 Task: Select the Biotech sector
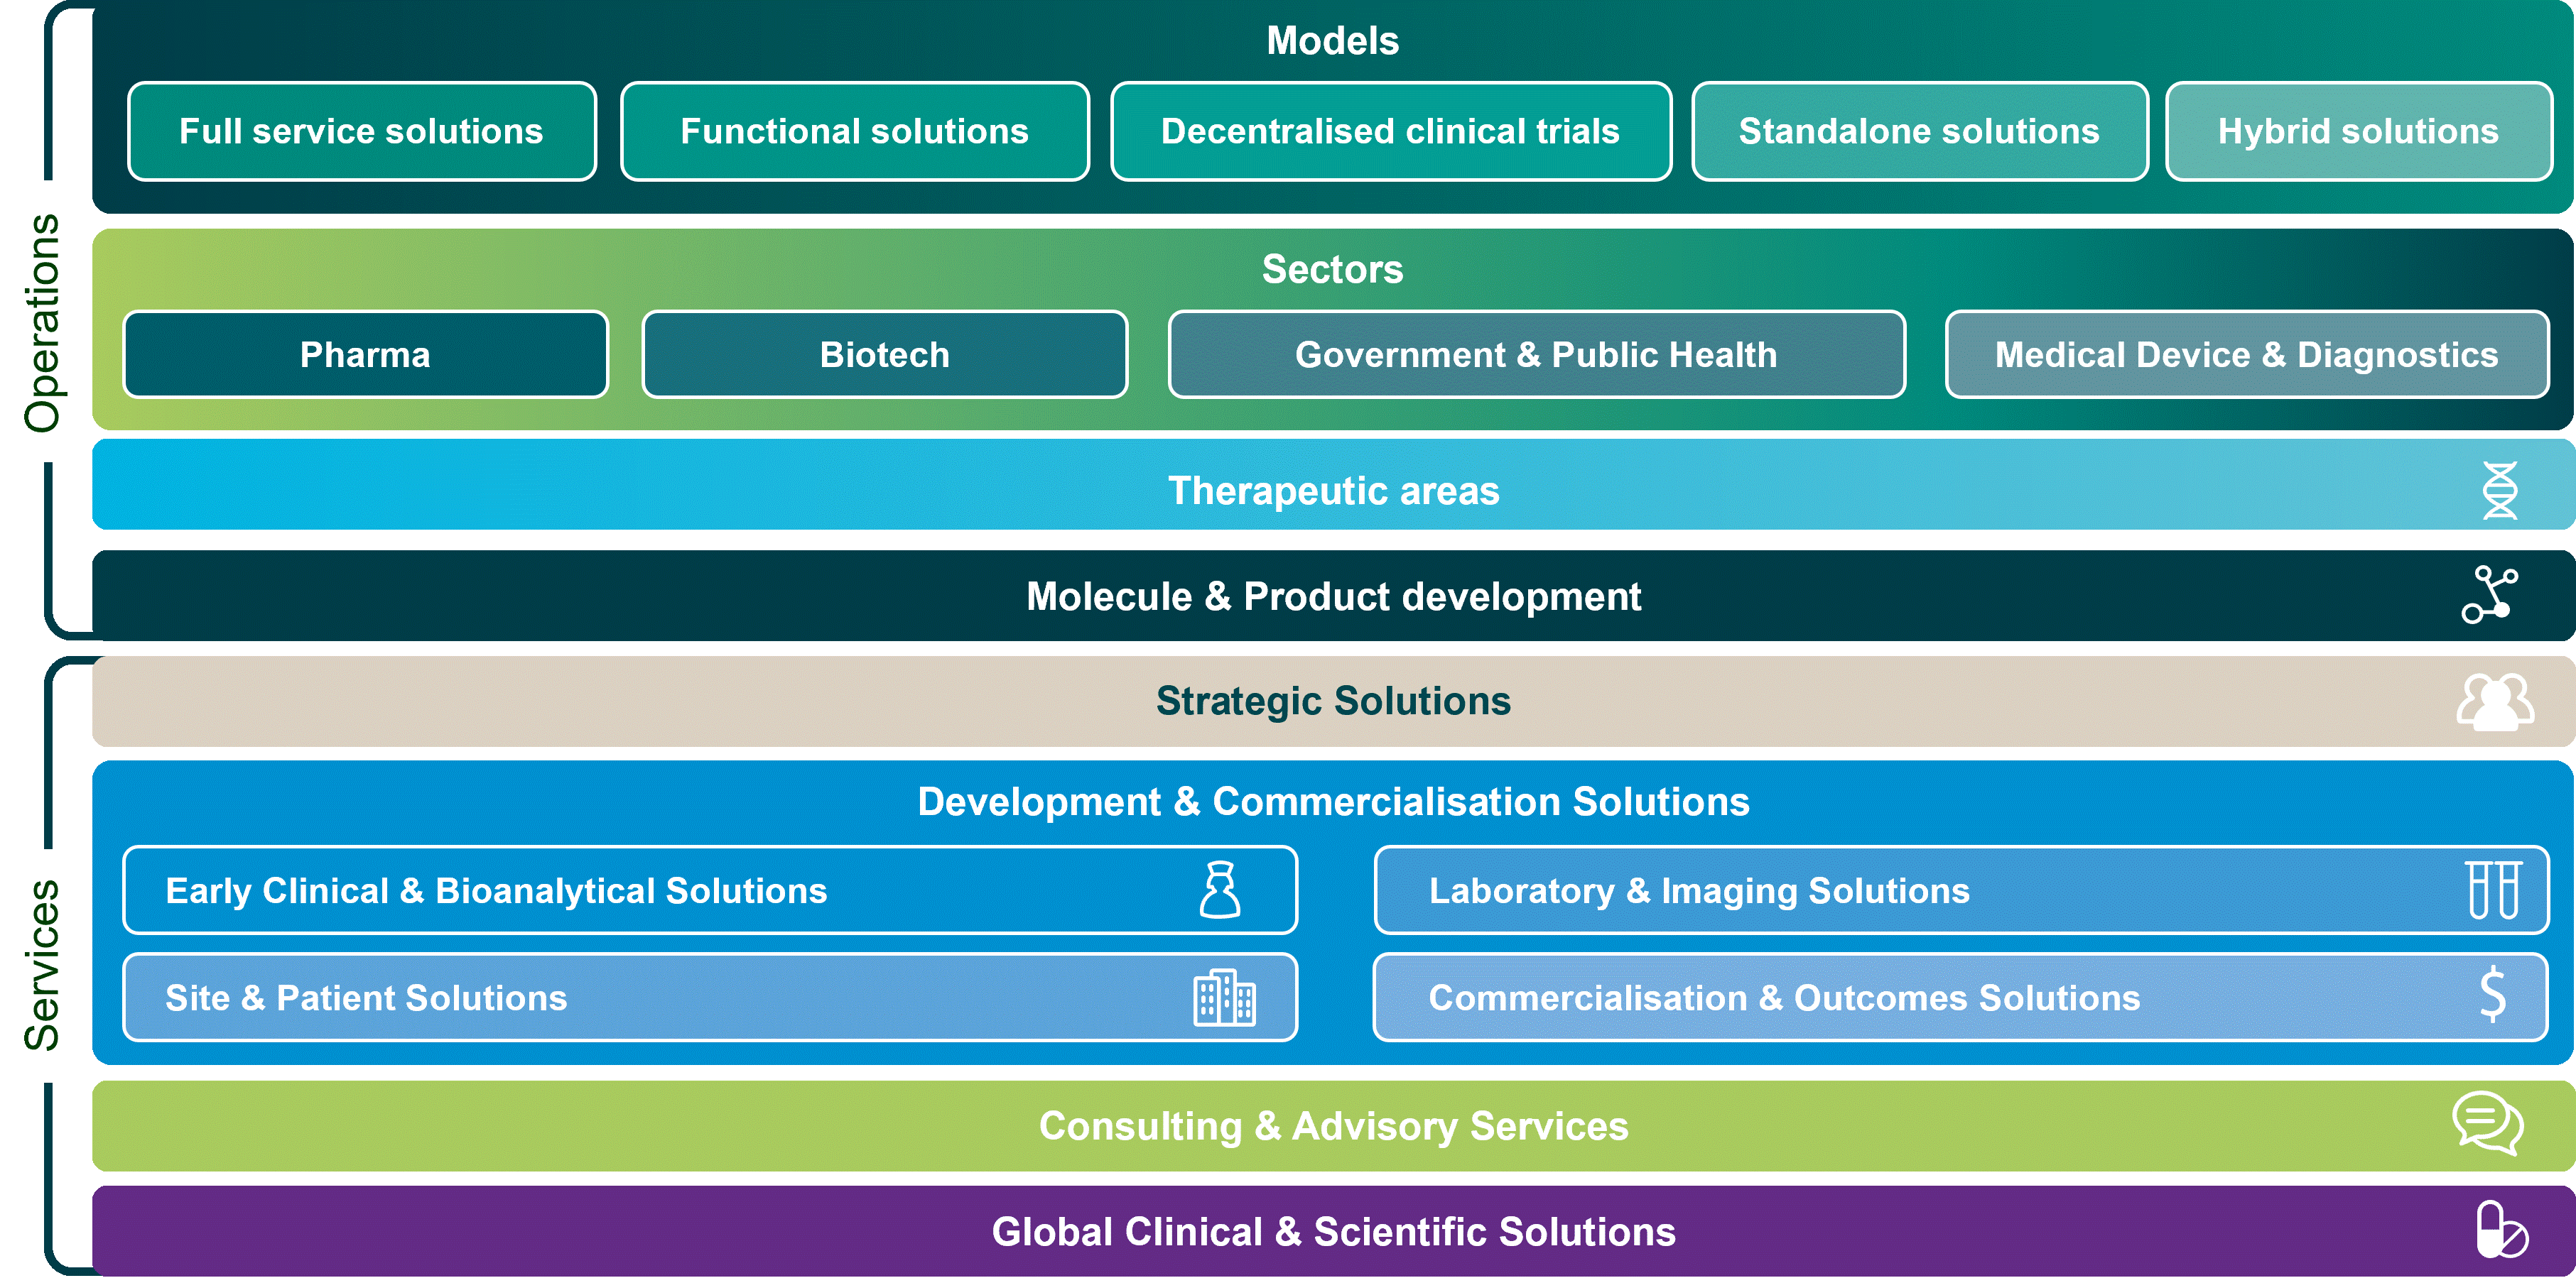(x=884, y=355)
